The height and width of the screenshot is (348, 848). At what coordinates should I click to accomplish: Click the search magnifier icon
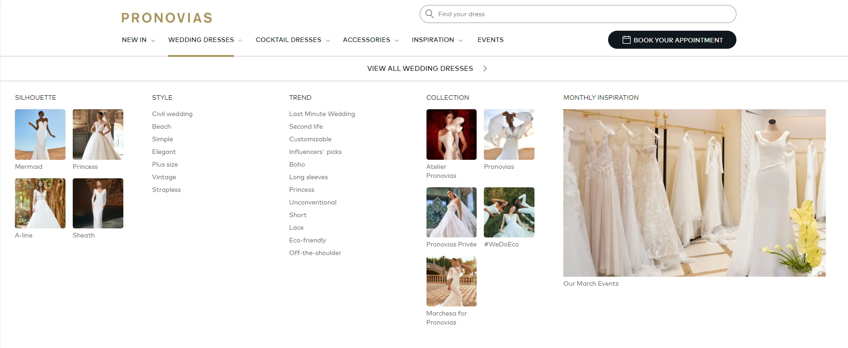click(x=430, y=14)
